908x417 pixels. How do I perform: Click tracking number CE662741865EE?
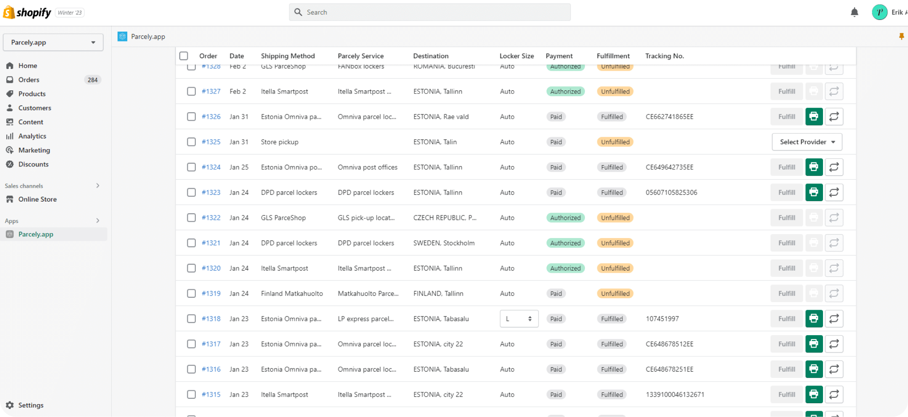pyautogui.click(x=669, y=117)
